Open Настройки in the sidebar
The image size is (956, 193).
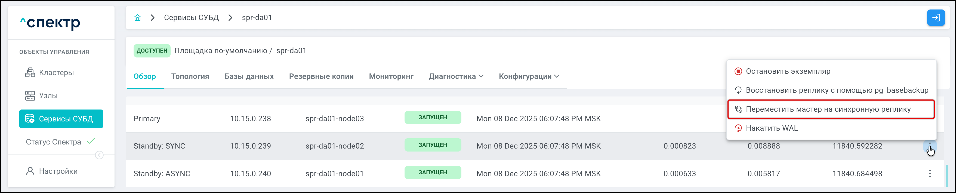pyautogui.click(x=58, y=171)
